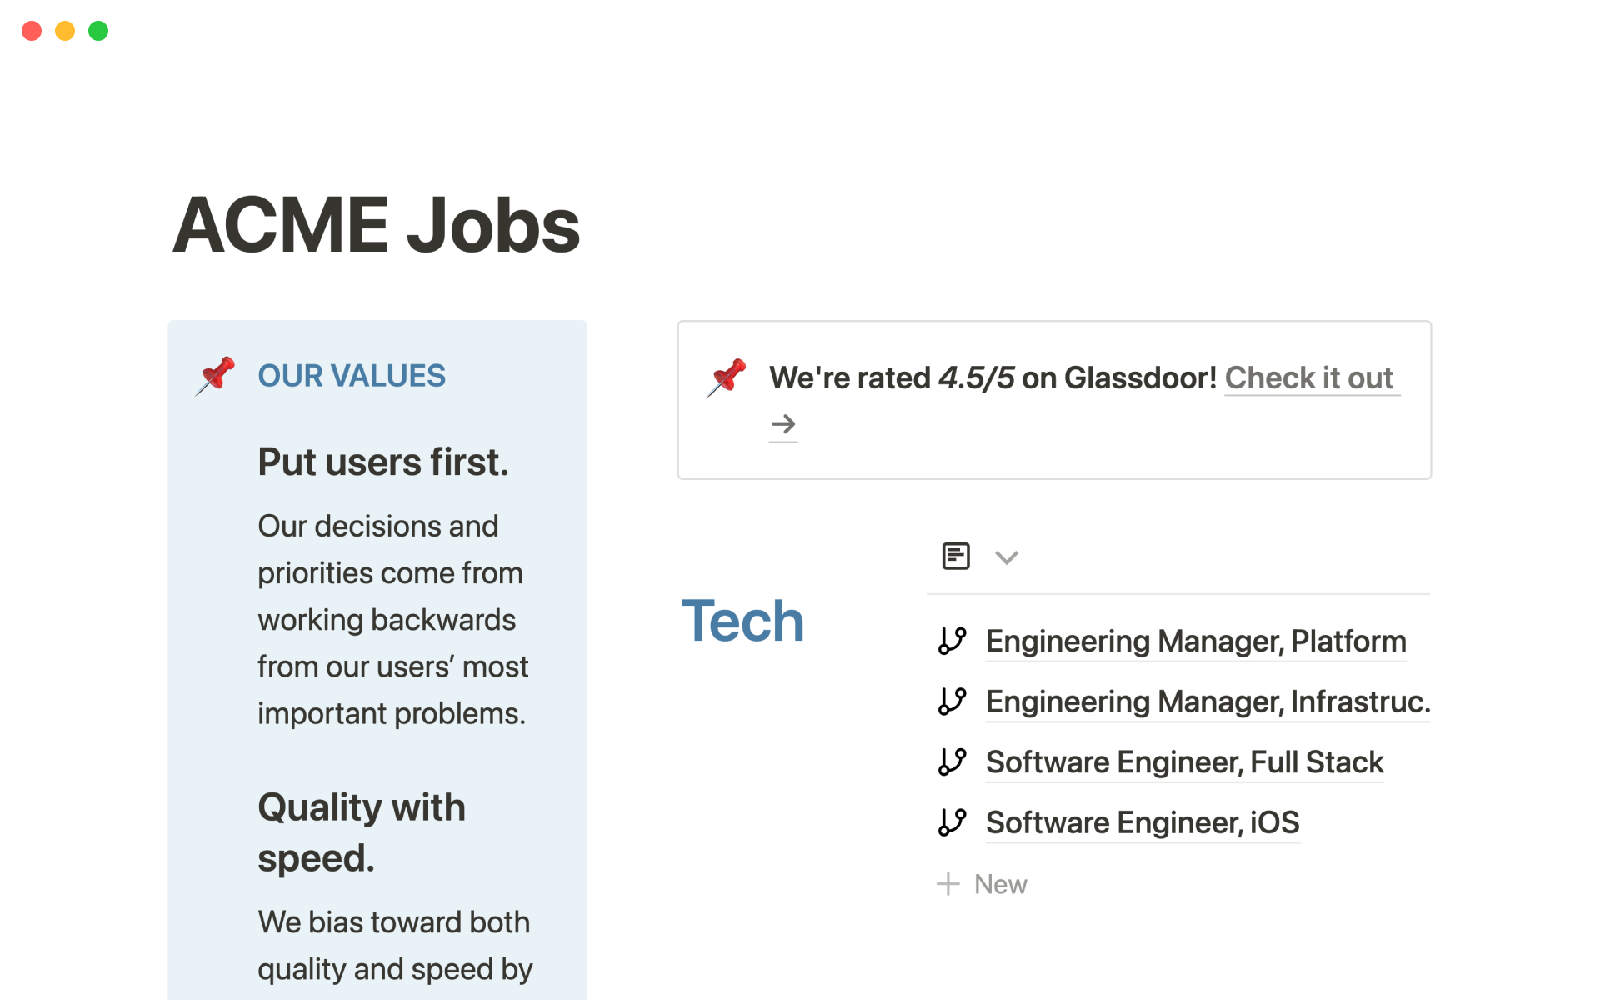Open the Check it out Glassdoor link

pos(1308,378)
